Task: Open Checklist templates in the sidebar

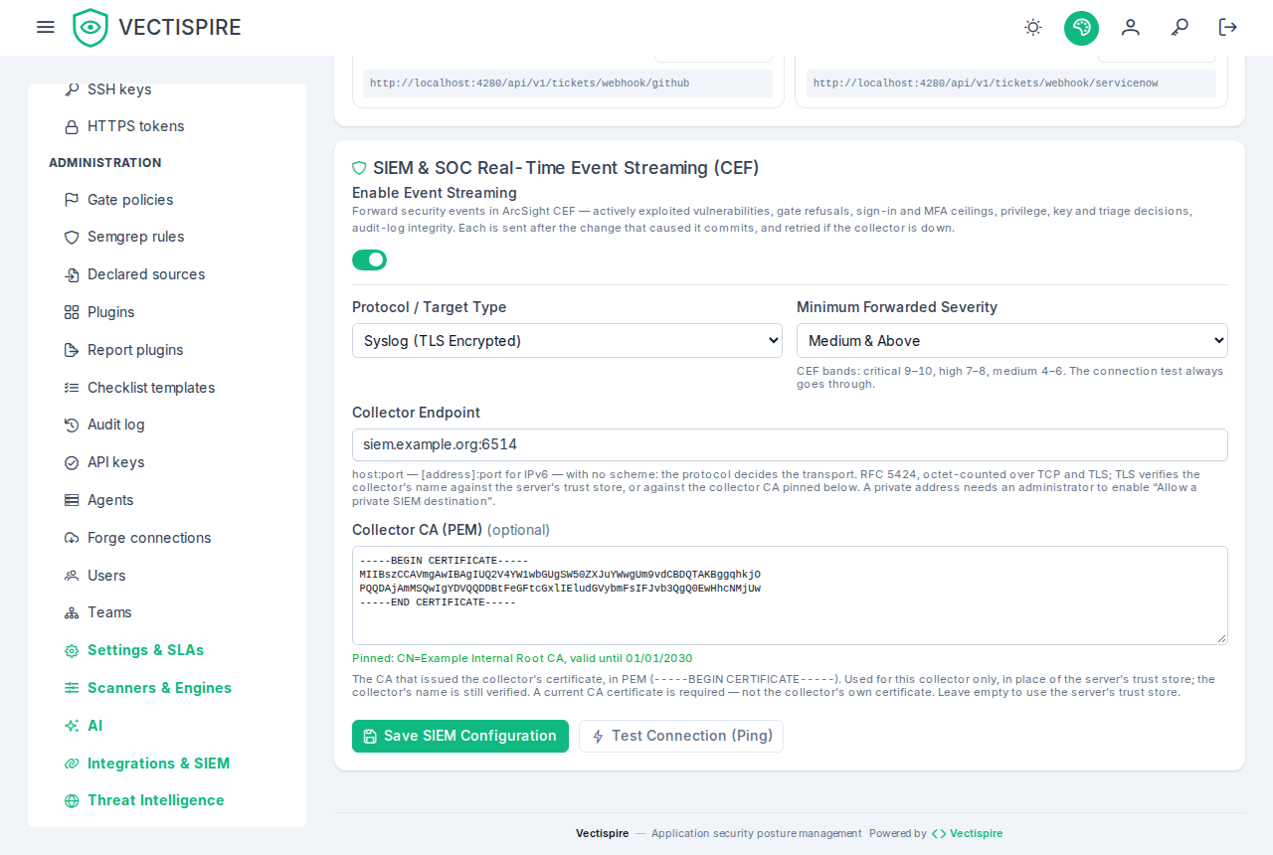Action: coord(151,388)
